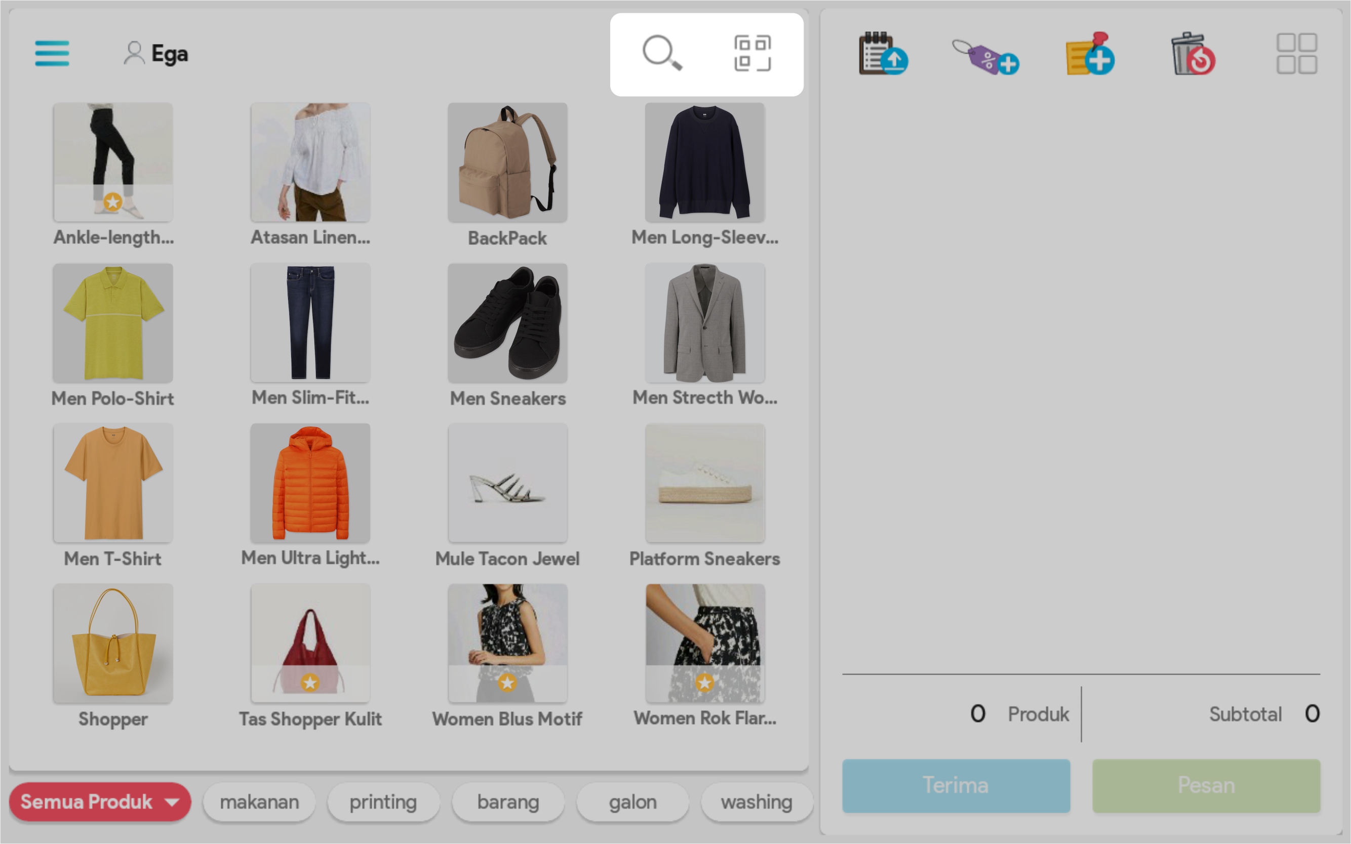The width and height of the screenshot is (1351, 844).
Task: Switch to the galon category
Action: (632, 802)
